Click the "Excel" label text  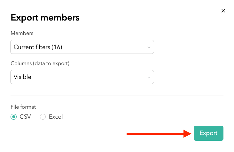coord(56,117)
